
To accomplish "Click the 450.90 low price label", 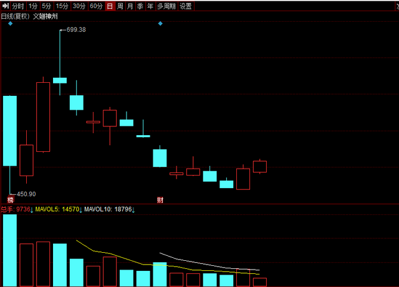I will tap(26, 194).
